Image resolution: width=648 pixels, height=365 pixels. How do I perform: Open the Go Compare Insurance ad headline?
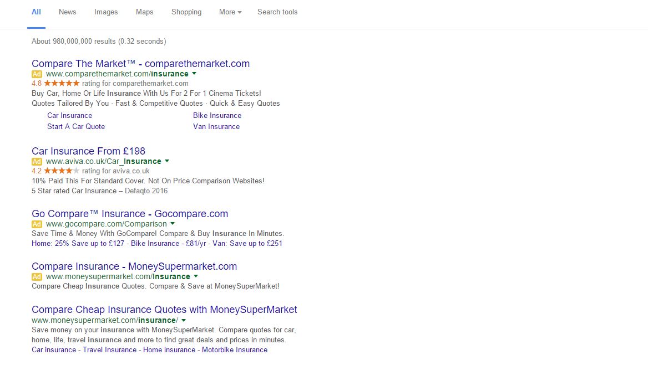pos(130,214)
